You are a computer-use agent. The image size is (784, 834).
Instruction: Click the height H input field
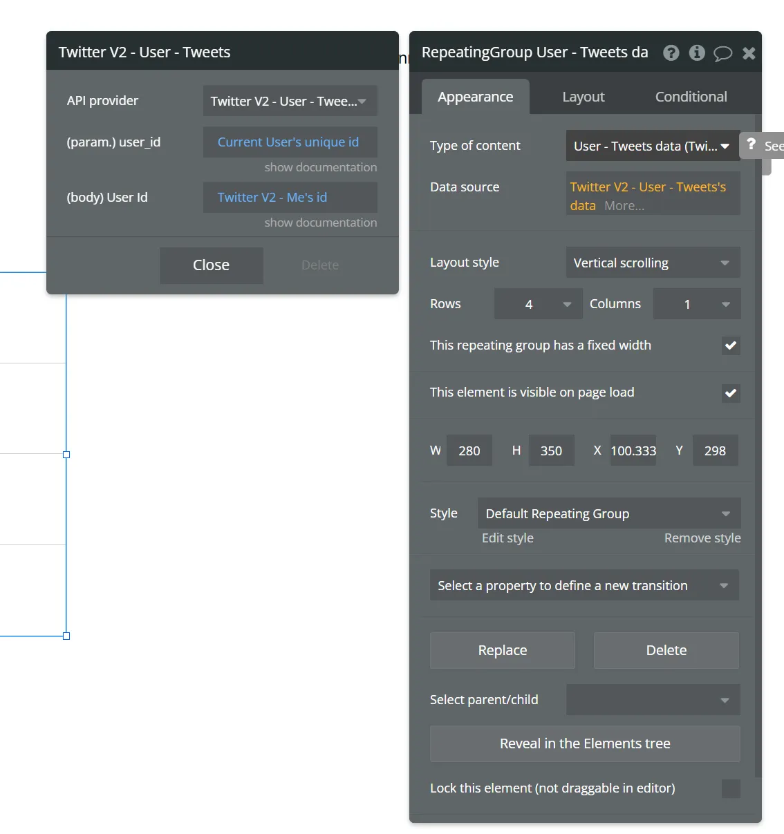[x=552, y=451]
